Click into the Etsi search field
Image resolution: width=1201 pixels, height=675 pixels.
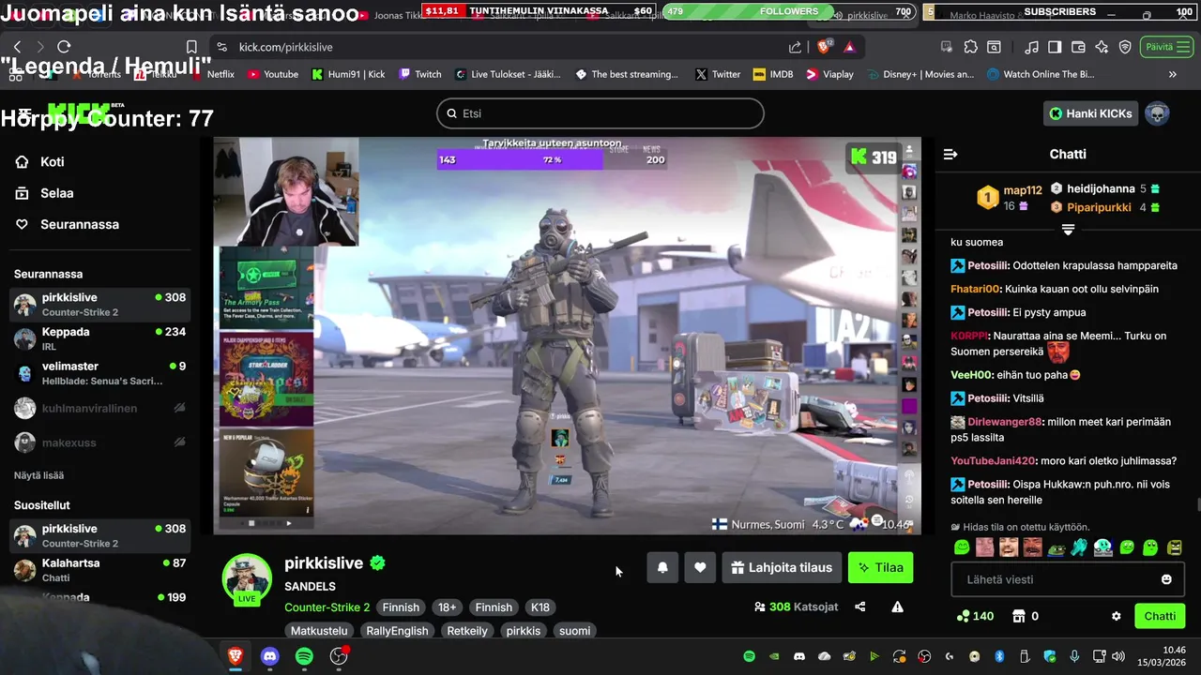point(600,113)
